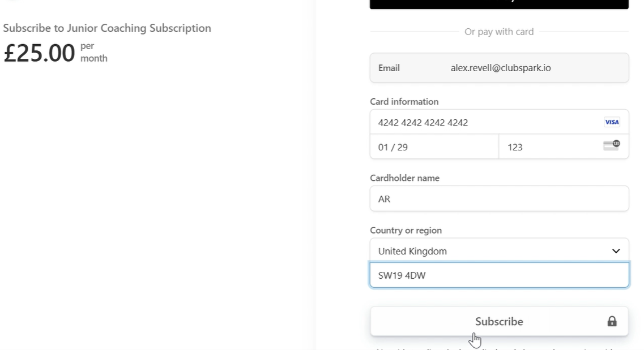The image size is (644, 350).
Task: Click the card expiry date field
Action: pos(434,147)
